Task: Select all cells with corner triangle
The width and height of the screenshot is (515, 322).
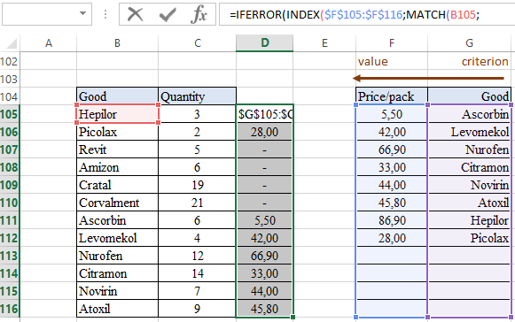Action: [11, 43]
